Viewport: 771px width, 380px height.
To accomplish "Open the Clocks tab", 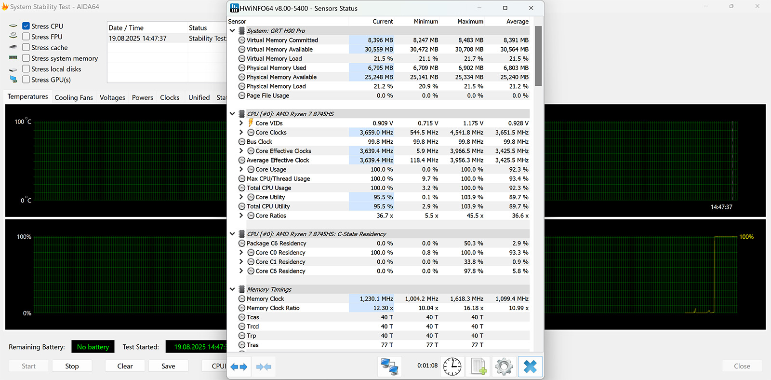I will 170,97.
